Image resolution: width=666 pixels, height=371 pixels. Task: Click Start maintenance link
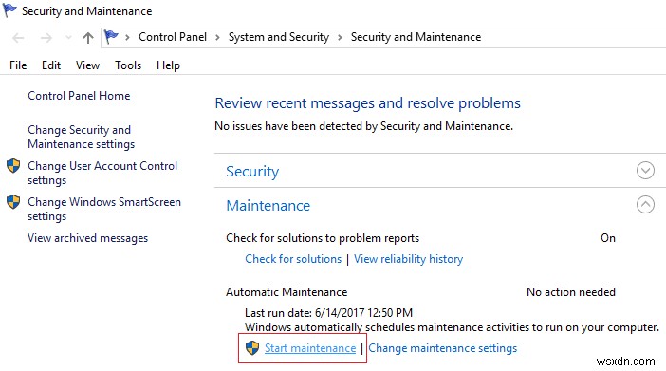[x=310, y=348]
